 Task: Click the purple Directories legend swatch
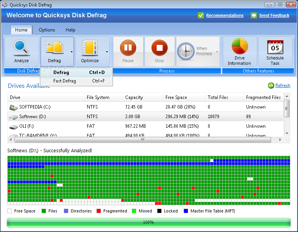(66, 211)
